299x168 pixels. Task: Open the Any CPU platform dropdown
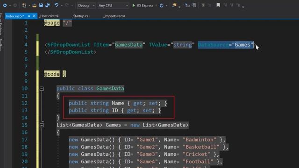[x=113, y=5]
